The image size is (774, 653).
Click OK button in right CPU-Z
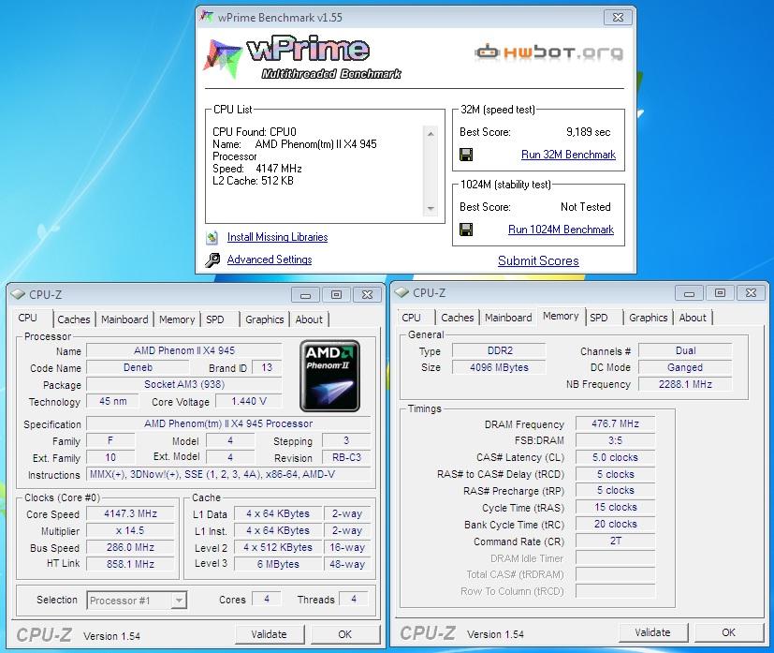pos(728,632)
